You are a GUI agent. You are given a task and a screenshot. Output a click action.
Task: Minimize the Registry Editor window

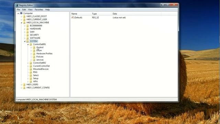click(x=163, y=4)
